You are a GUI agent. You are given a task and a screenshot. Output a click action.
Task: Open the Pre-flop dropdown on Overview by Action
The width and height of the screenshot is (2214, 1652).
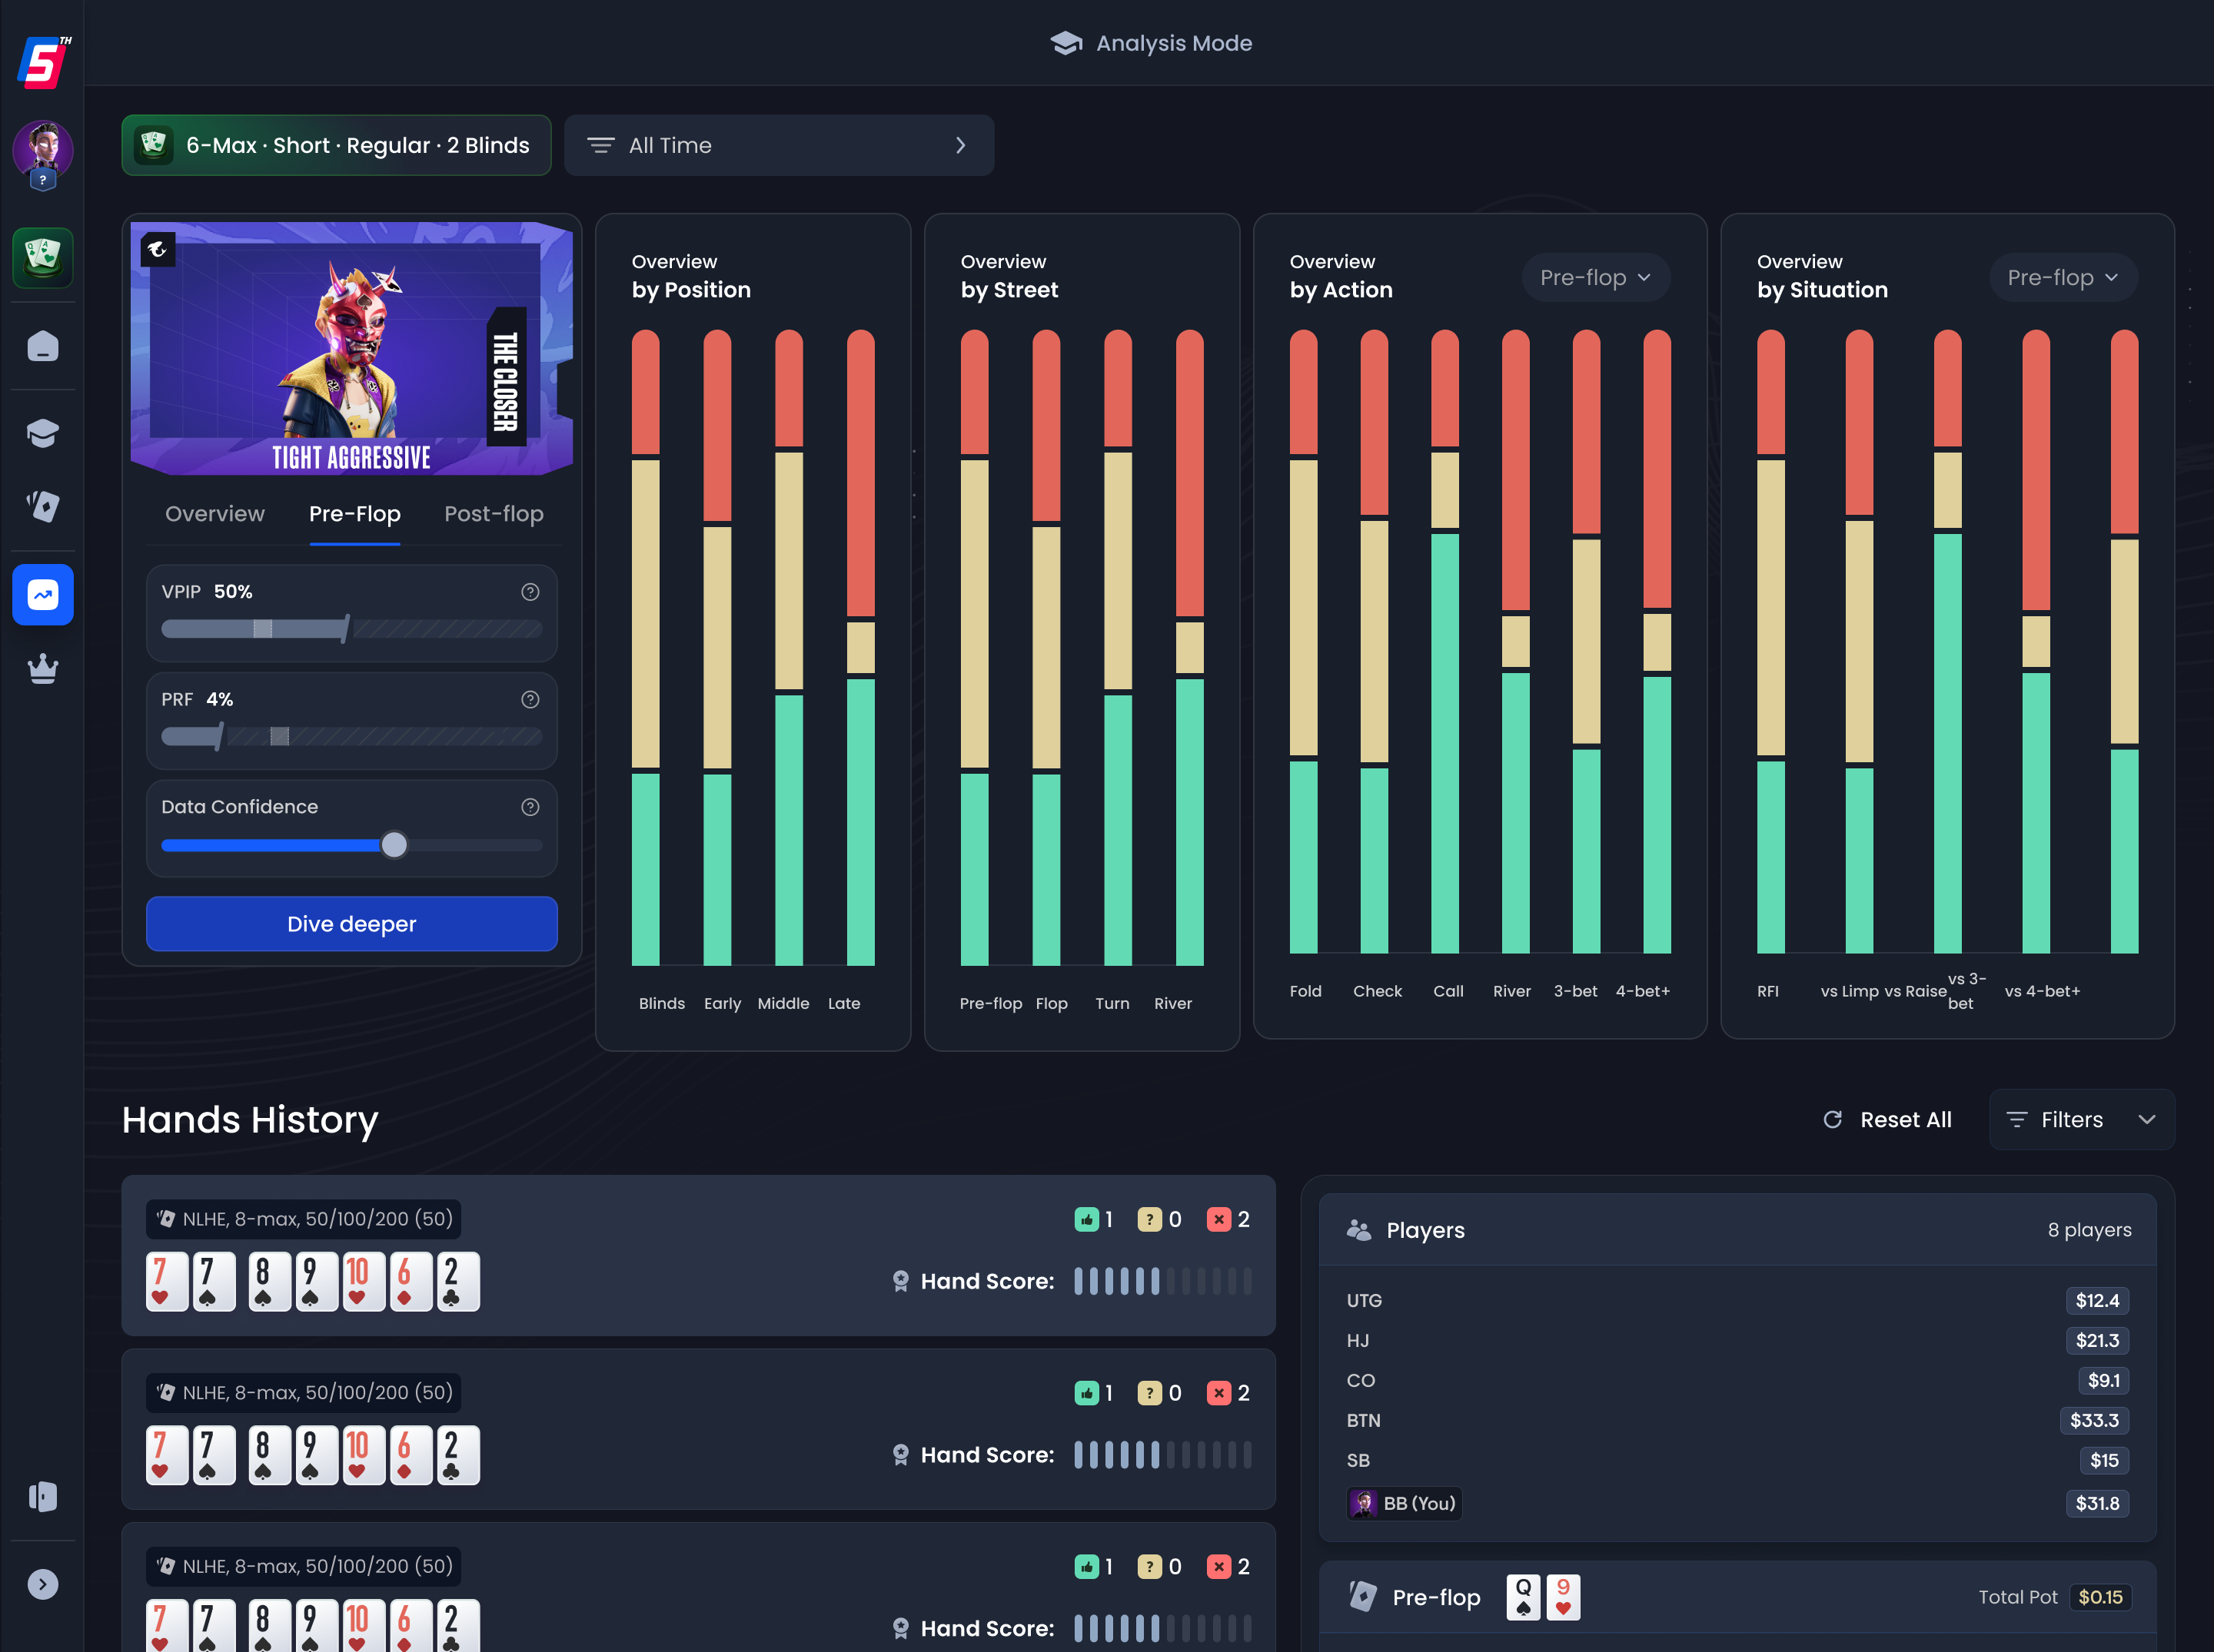tap(1594, 277)
